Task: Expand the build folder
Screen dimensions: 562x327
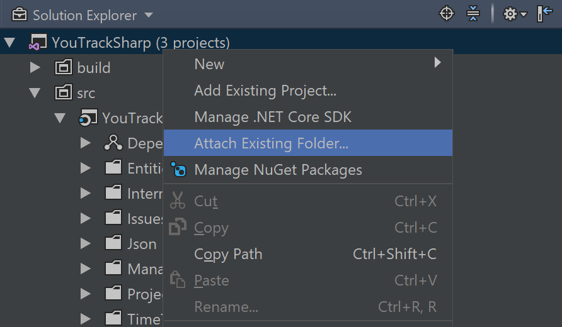Action: tap(35, 67)
